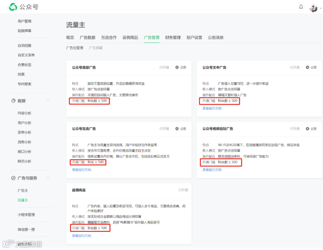The height and width of the screenshot is (250, 323).
Task: Switch to the 广告屏蔽 sub-tab
Action: (x=96, y=48)
